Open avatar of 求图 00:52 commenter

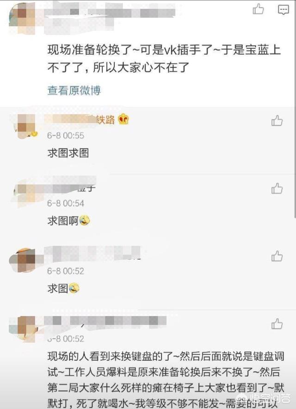tap(25, 261)
